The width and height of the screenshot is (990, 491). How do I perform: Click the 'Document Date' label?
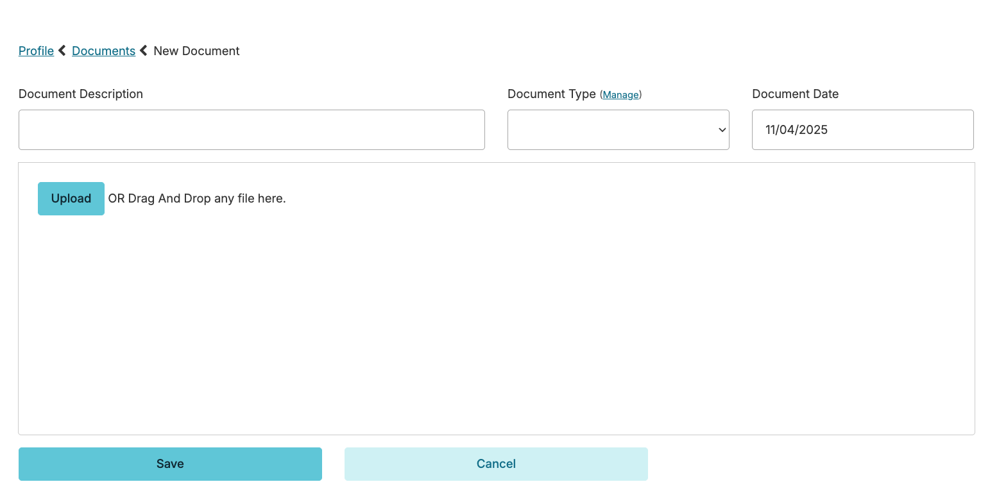point(795,94)
